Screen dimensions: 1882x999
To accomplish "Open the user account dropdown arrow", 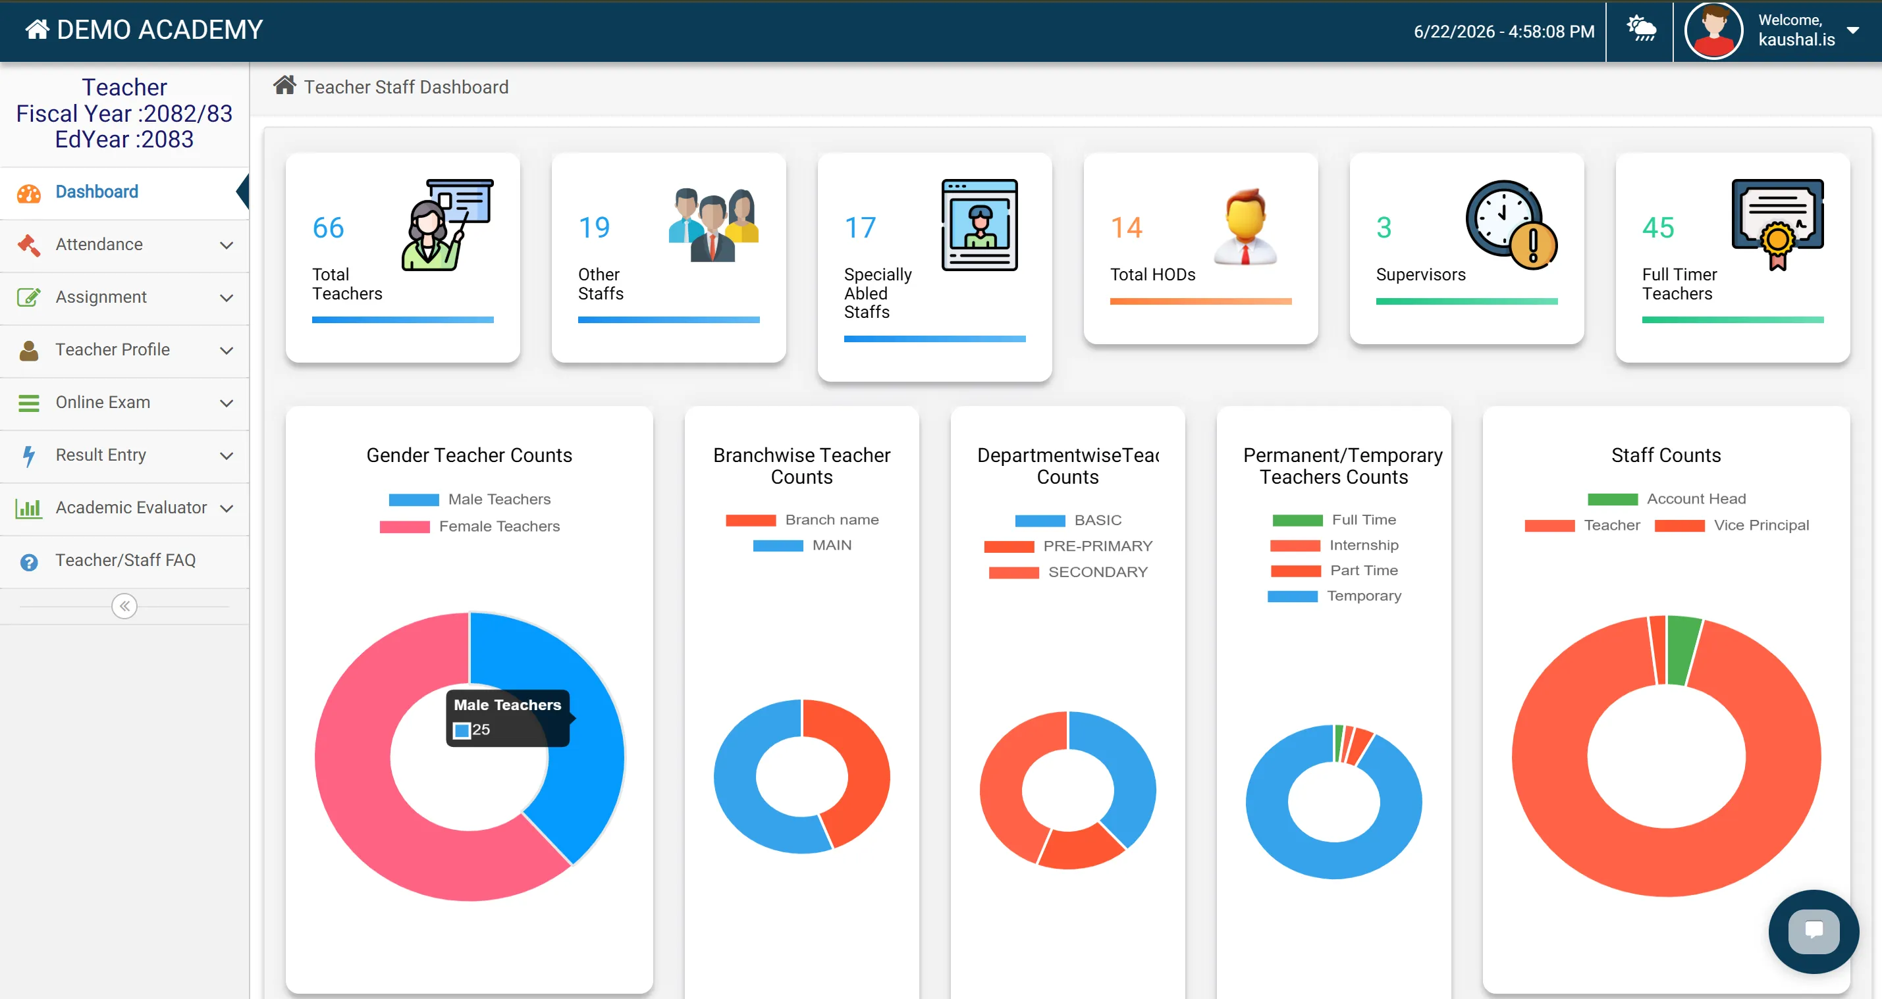I will [x=1853, y=30].
